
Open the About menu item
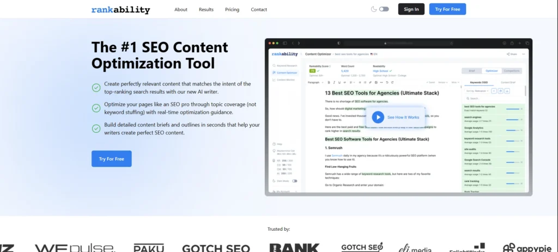(x=181, y=10)
